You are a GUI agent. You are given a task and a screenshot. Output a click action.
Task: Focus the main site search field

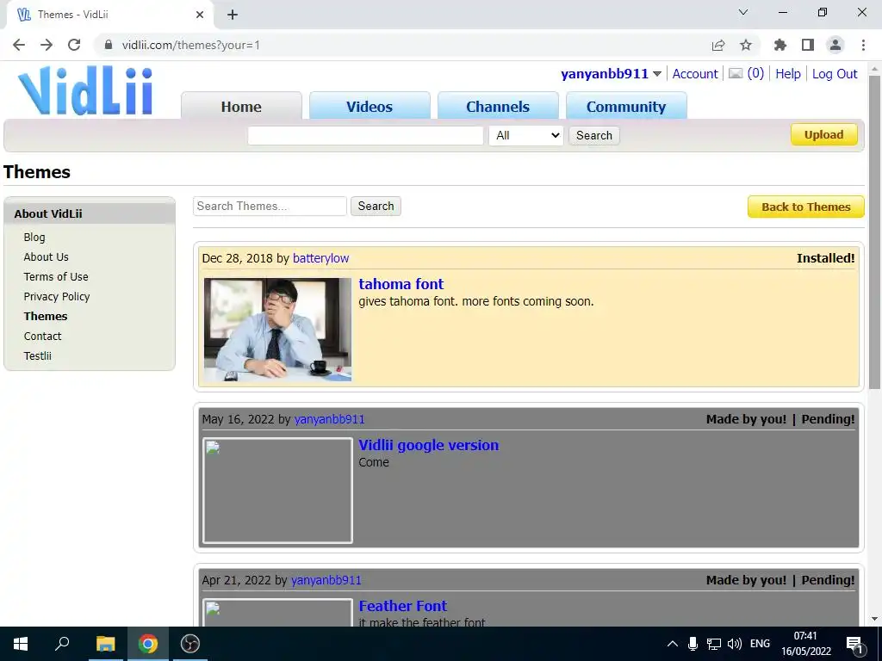point(365,135)
